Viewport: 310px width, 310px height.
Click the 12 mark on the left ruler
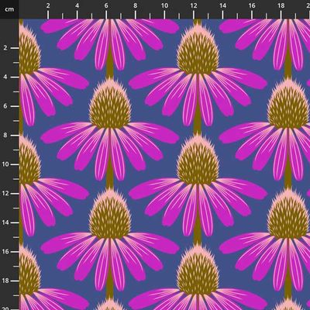click(5, 194)
